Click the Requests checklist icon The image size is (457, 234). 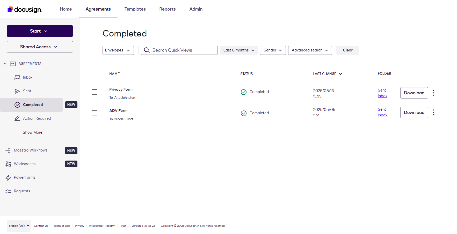coord(8,191)
